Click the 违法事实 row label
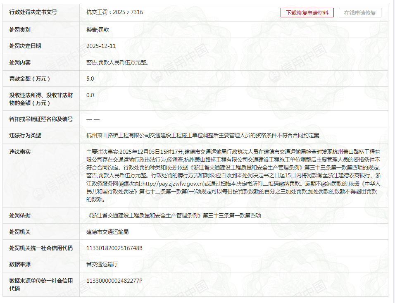This screenshot has width=395, height=303. [x=20, y=152]
